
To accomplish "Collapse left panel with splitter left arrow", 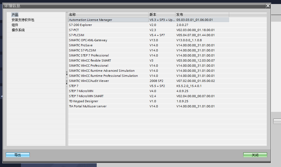I will point(67,74).
